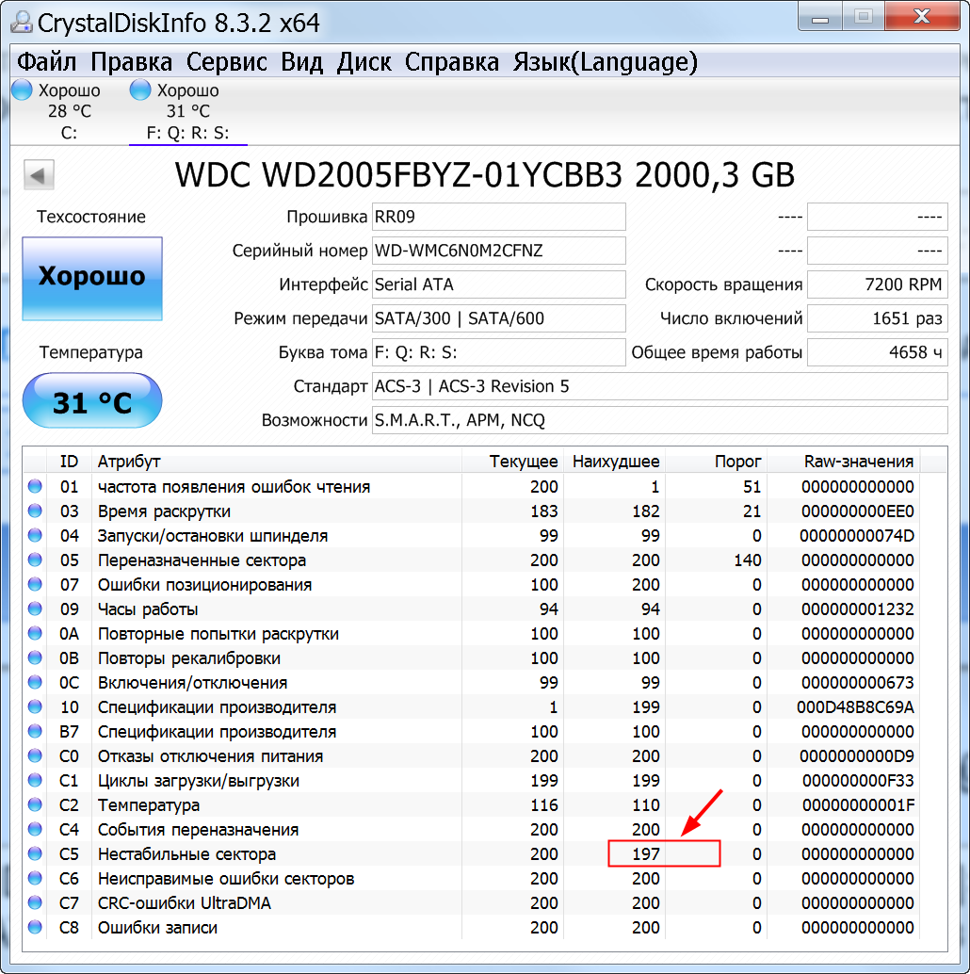Click status orb for attribute 03 row
Image resolution: width=970 pixels, height=974 pixels.
point(35,511)
